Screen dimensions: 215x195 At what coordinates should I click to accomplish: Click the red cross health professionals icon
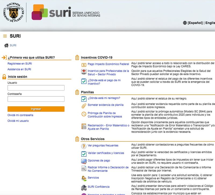[x=84, y=72]
